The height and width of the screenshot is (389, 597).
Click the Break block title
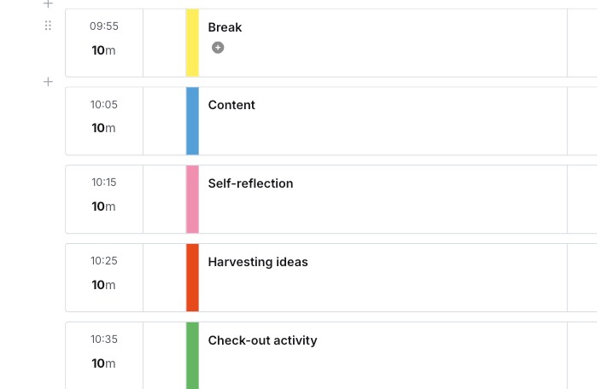[x=225, y=27]
